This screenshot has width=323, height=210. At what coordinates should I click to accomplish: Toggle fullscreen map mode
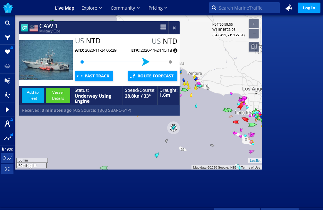[7, 169]
